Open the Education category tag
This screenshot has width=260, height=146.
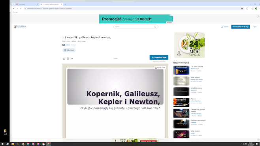(69, 50)
